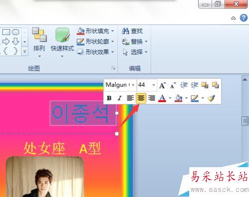The height and width of the screenshot is (197, 249).
Task: Align text right in mini toolbar
Action: tap(151, 98)
